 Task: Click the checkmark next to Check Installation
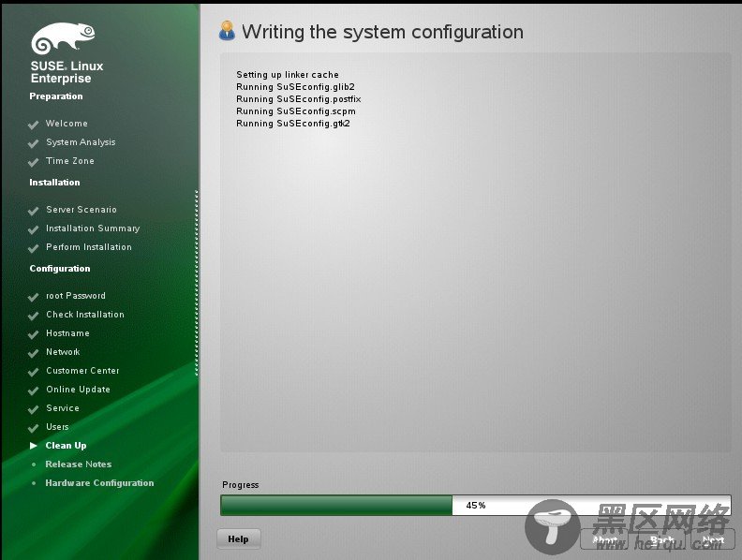tap(33, 316)
